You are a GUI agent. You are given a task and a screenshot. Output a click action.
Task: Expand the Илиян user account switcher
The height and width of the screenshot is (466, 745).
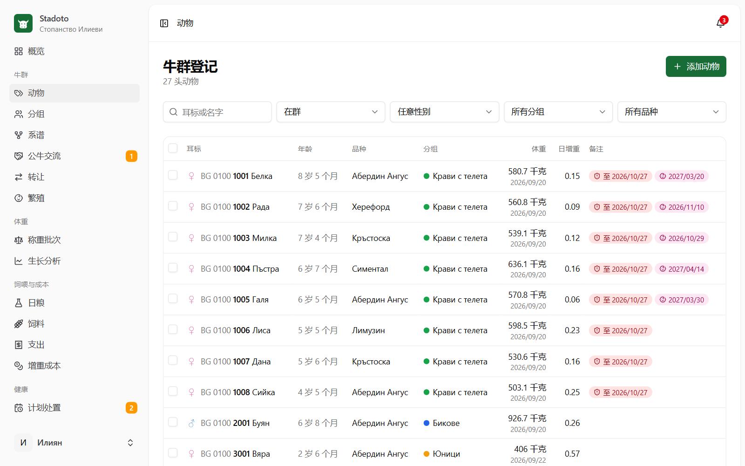point(74,443)
